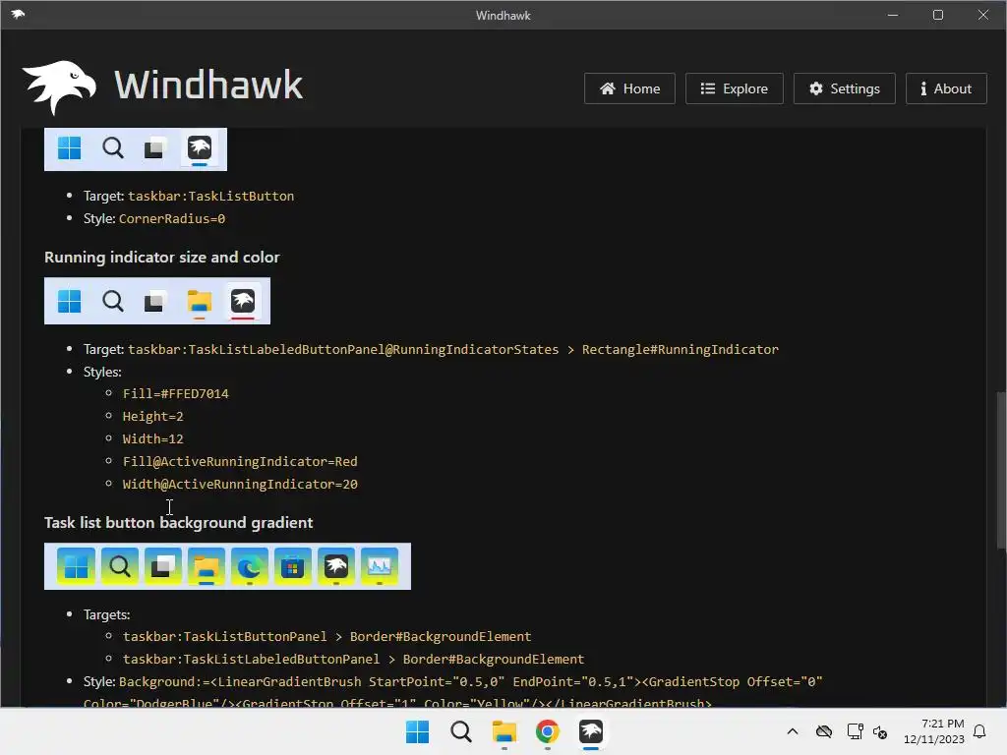Launch File Explorer from taskbar
This screenshot has height=755, width=1007.
(504, 731)
